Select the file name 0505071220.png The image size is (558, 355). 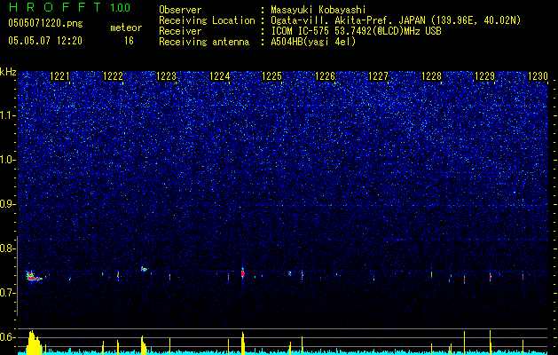coord(45,23)
